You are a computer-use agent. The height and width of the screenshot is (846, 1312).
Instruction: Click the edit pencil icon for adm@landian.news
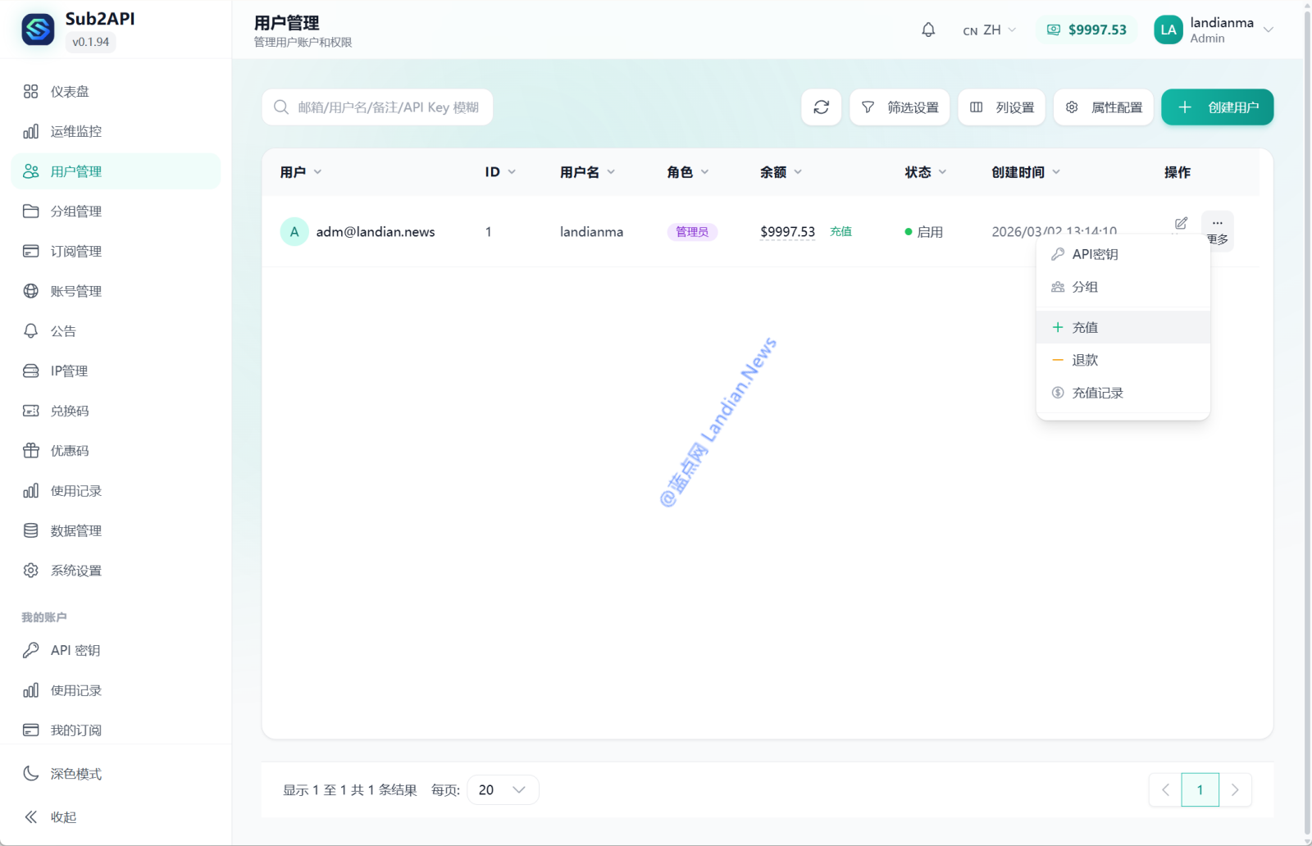click(x=1181, y=223)
